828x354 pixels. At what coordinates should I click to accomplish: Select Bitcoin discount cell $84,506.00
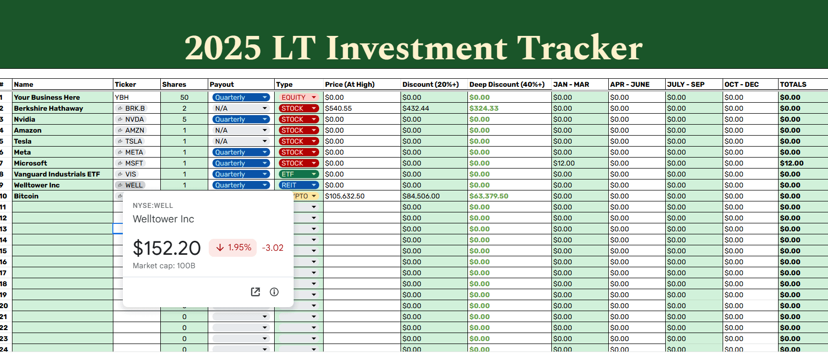(434, 196)
